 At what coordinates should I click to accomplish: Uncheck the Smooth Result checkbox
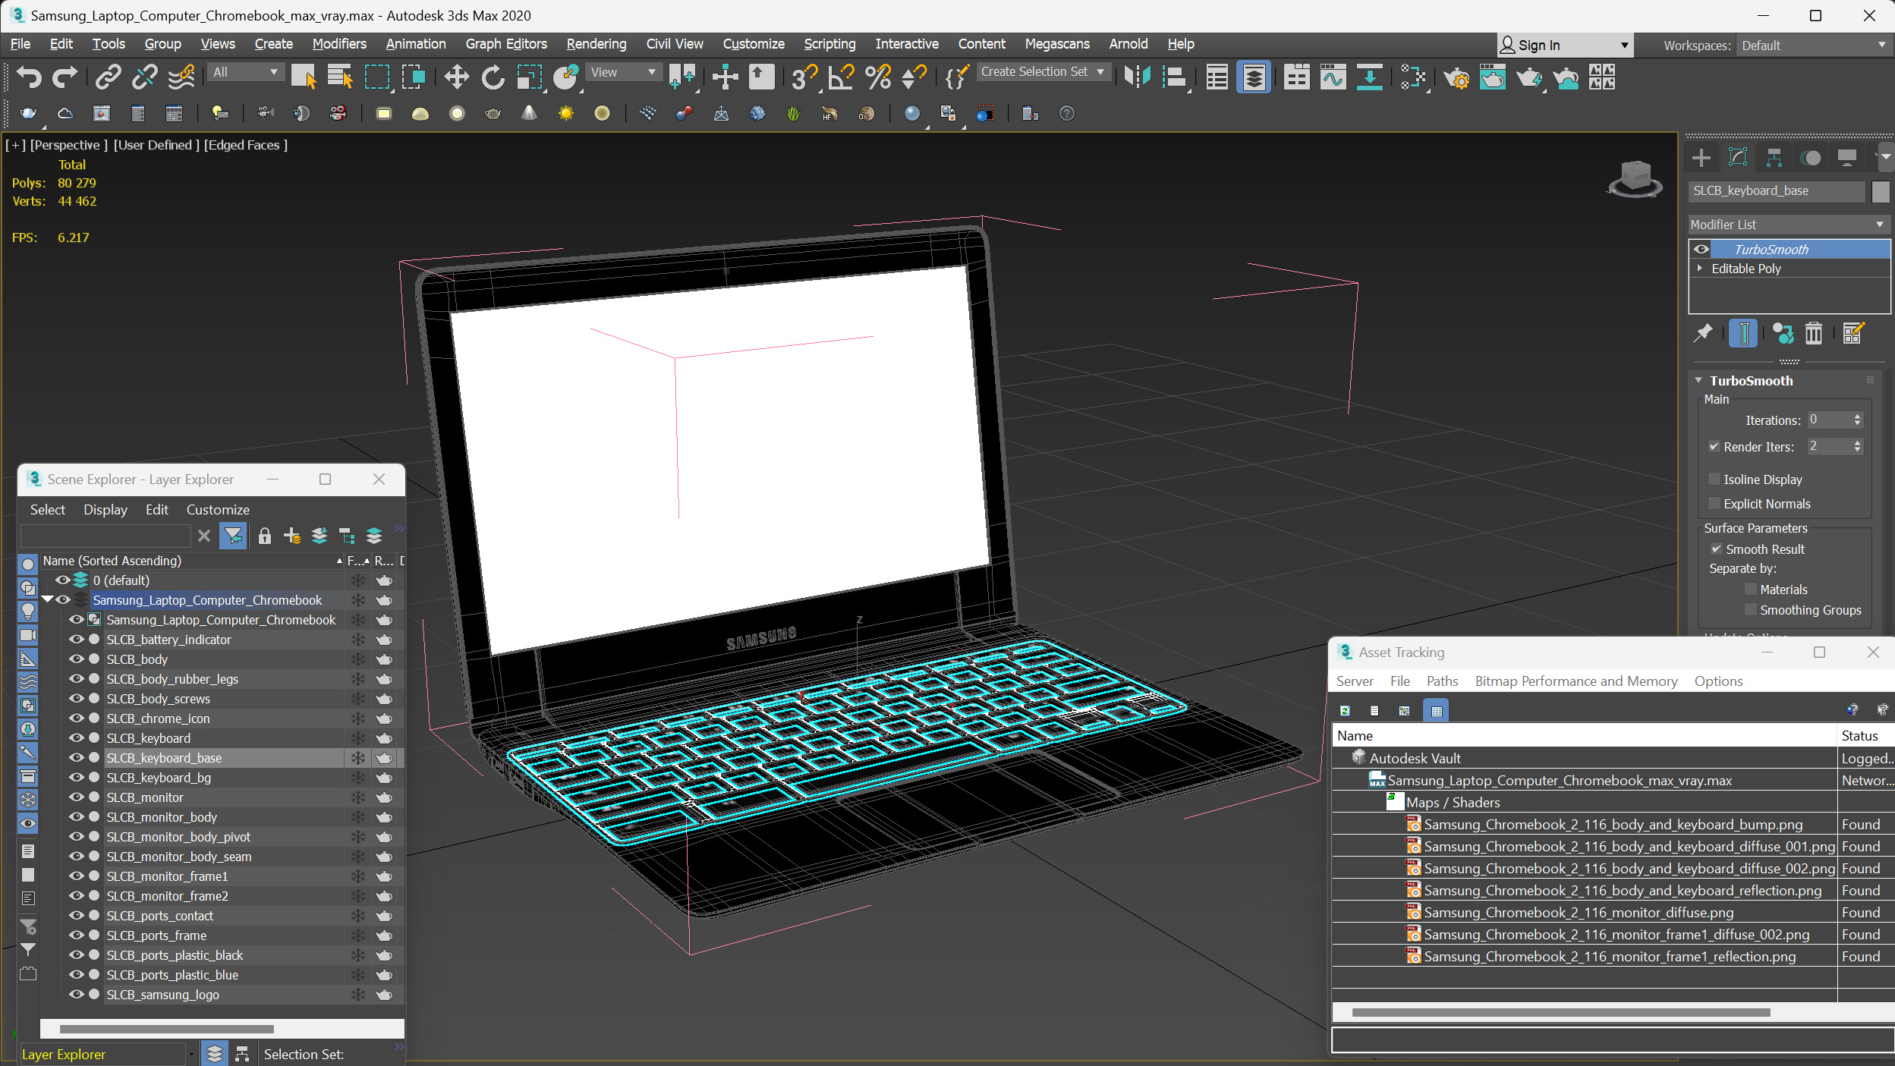(1716, 549)
